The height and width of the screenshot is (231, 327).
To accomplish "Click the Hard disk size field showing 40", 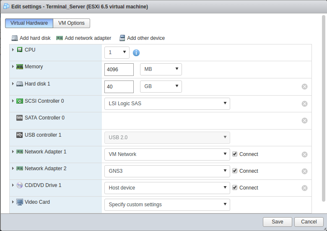I will tap(119, 87).
